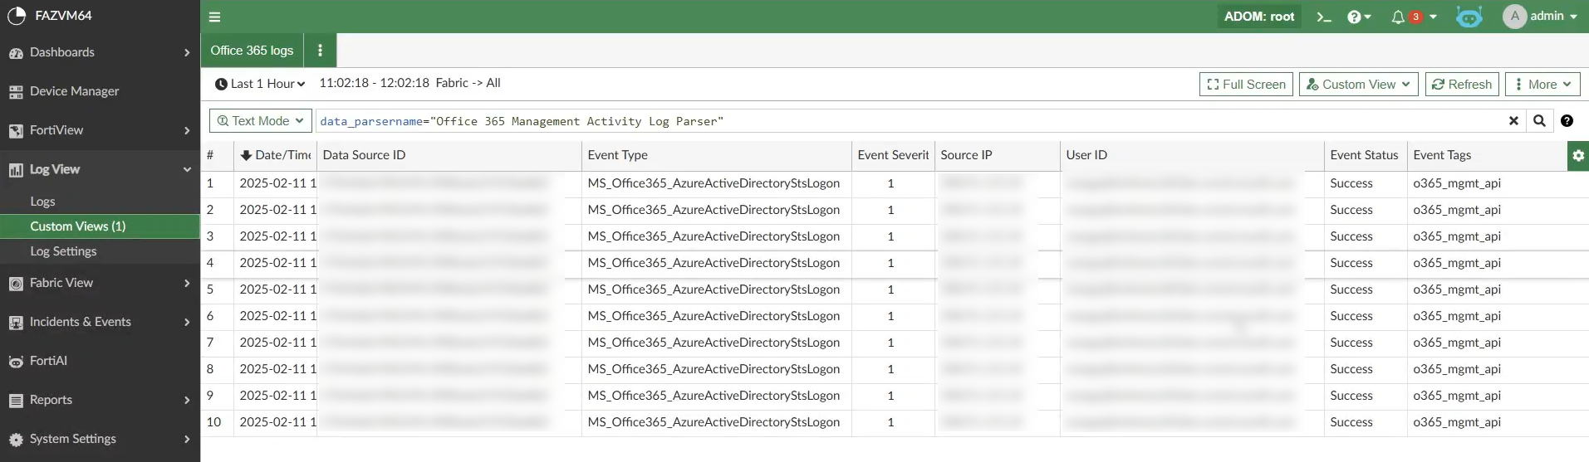Click the Refresh button
This screenshot has width=1589, height=462.
tap(1462, 85)
